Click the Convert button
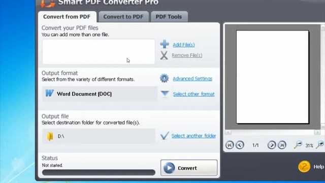Screen dimensions: 325x183 tap(189, 168)
